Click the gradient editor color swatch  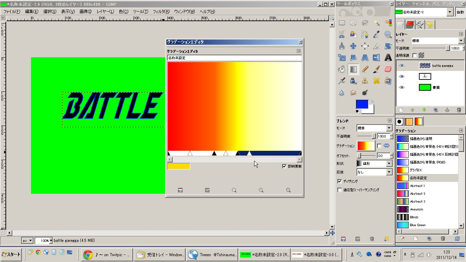pyautogui.click(x=179, y=166)
